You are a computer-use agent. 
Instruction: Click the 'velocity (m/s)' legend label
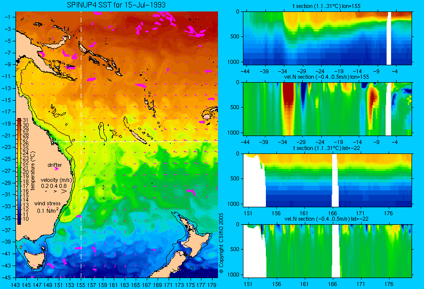click(56, 180)
